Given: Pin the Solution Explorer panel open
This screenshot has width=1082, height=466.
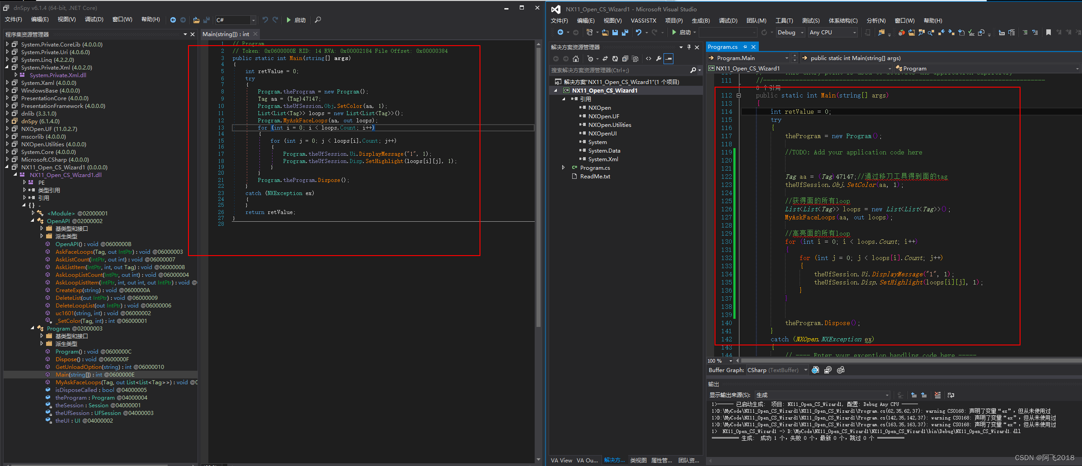Looking at the screenshot, I should pos(689,47).
